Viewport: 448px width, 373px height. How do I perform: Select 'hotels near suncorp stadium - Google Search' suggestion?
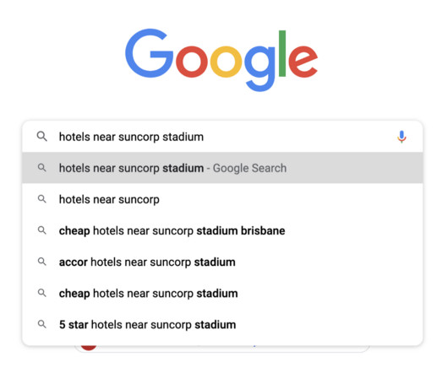222,168
